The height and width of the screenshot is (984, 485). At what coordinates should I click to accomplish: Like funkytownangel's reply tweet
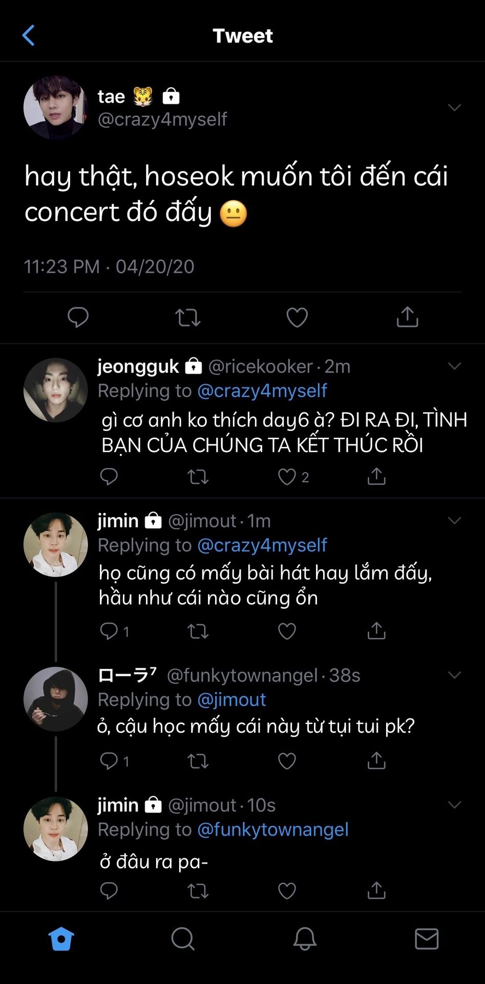pos(287,761)
